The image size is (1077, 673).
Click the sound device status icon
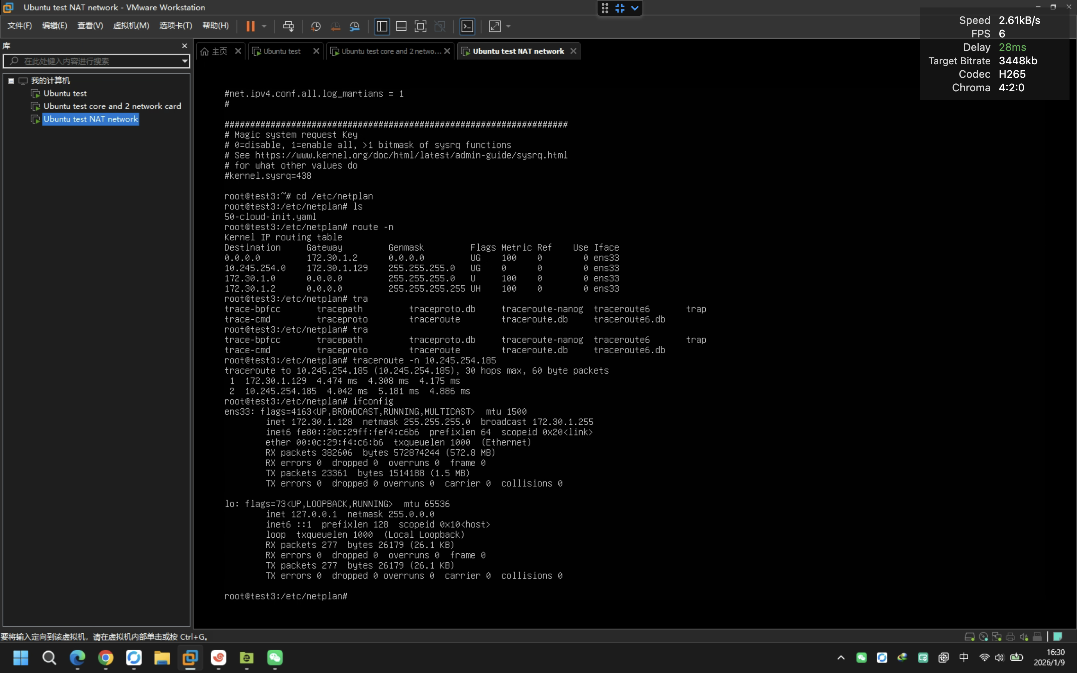[1024, 636]
